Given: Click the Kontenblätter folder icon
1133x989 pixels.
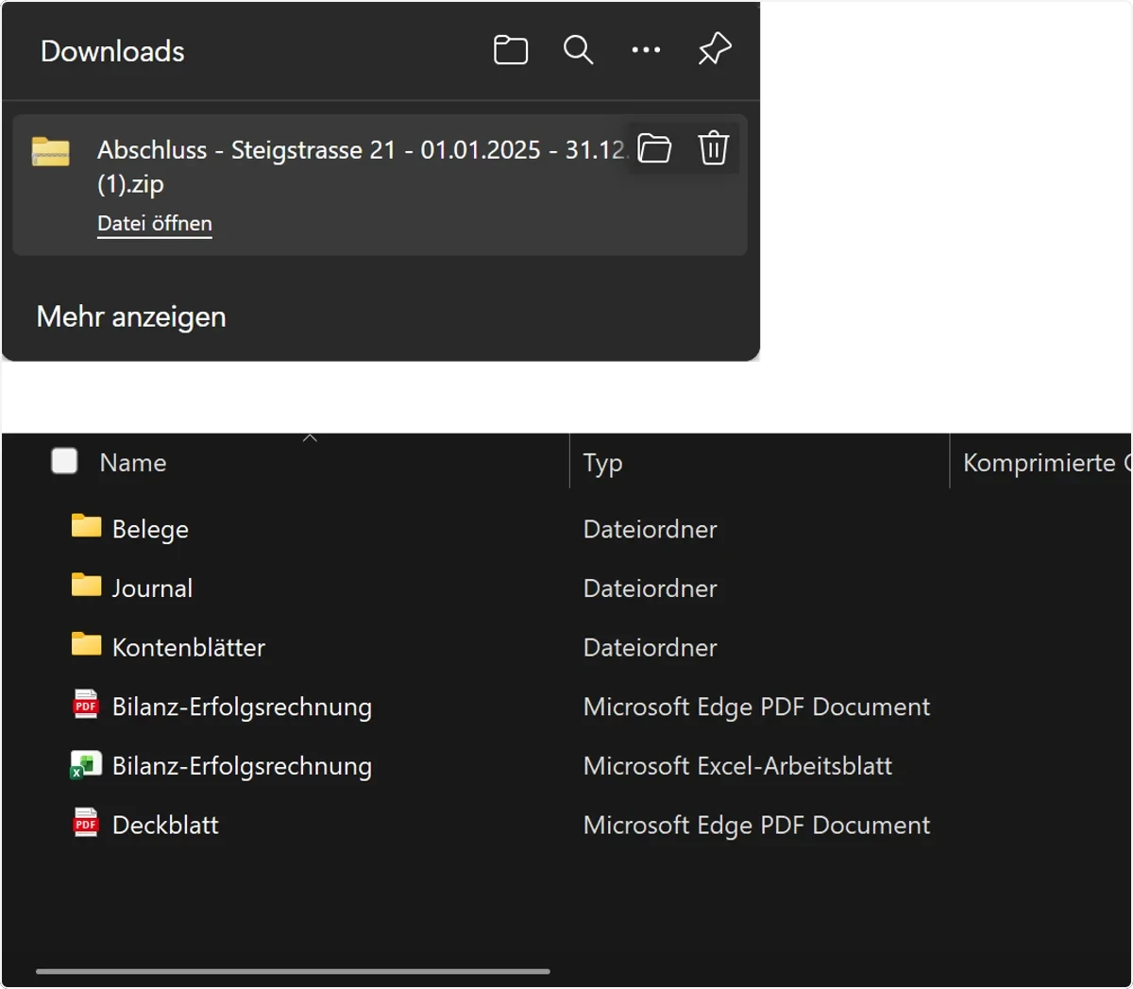Looking at the screenshot, I should point(86,644).
